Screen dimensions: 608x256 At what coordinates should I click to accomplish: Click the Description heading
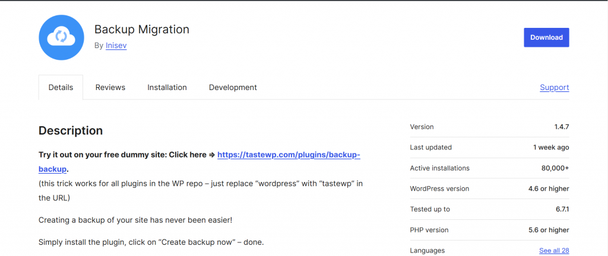click(71, 131)
